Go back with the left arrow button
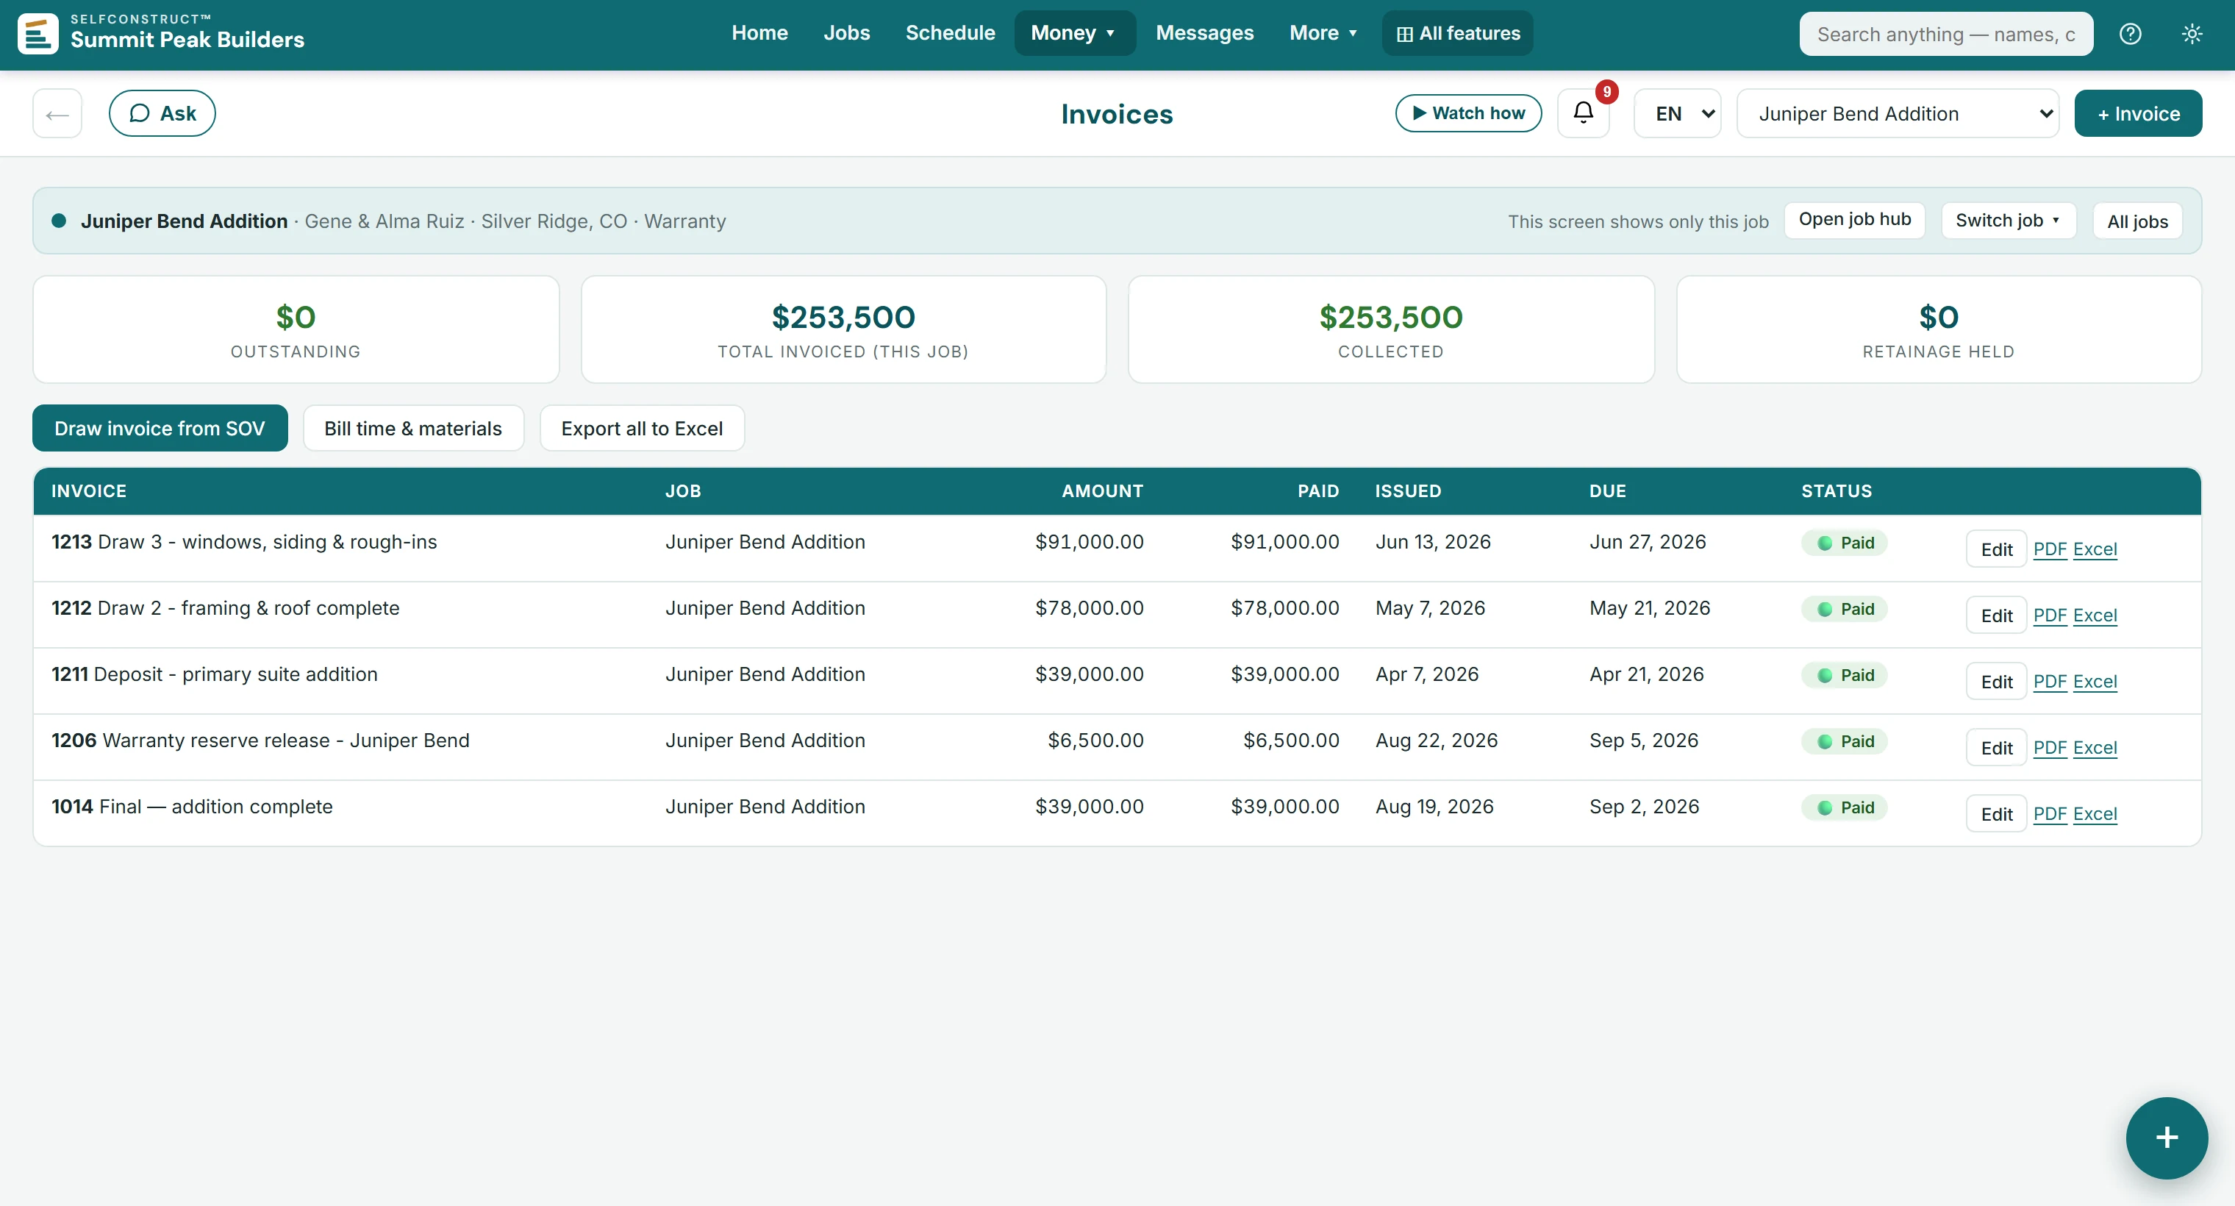 [x=57, y=114]
